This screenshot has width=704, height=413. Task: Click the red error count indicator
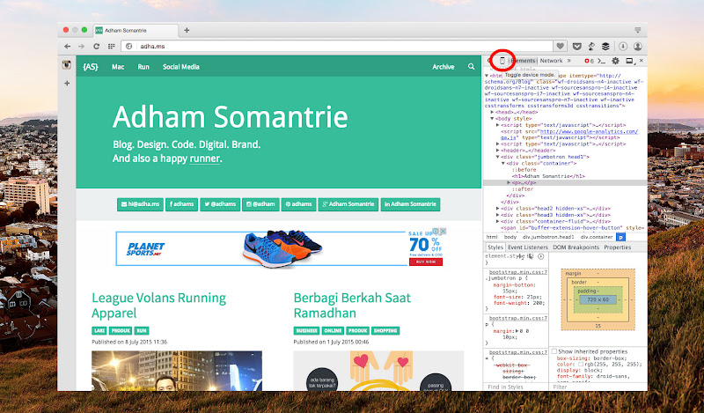coord(589,61)
